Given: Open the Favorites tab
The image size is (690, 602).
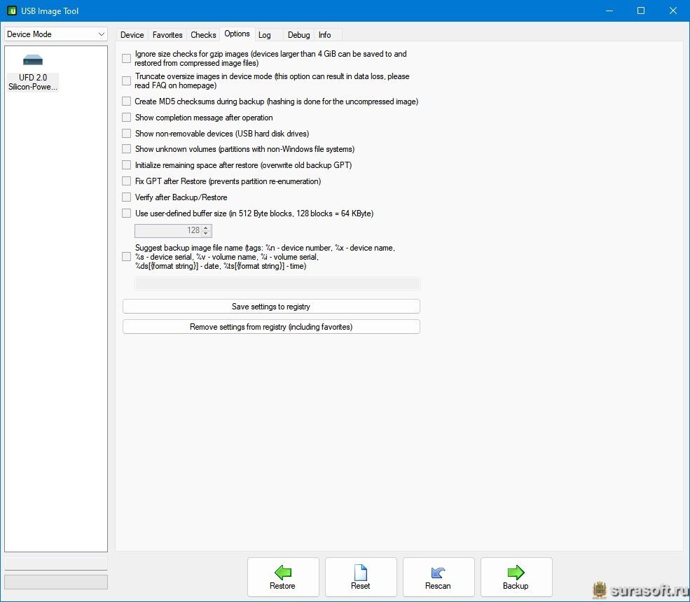Looking at the screenshot, I should click(167, 35).
